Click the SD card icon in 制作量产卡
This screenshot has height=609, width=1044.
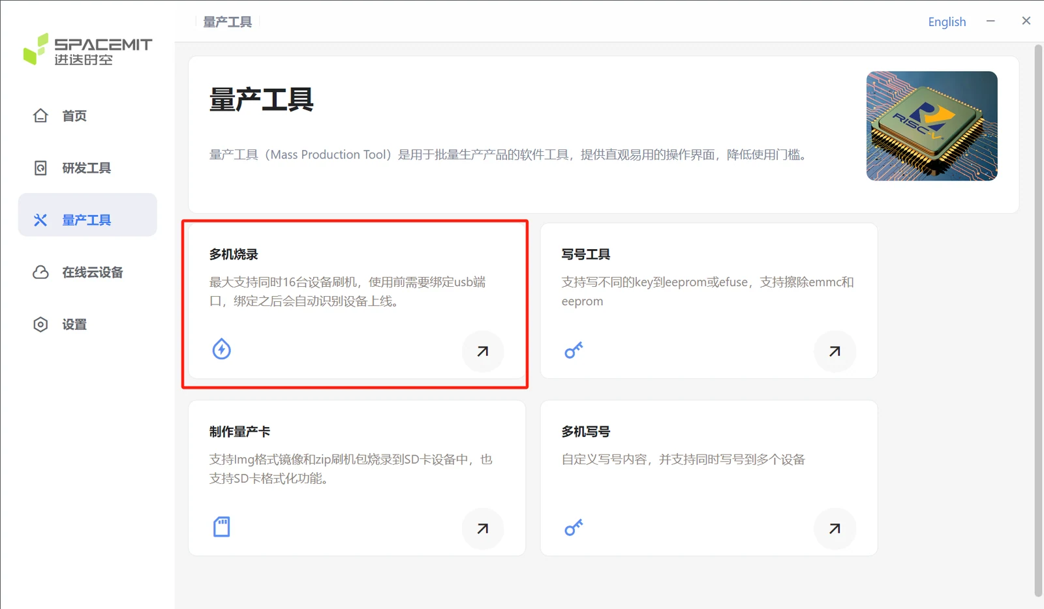tap(222, 527)
